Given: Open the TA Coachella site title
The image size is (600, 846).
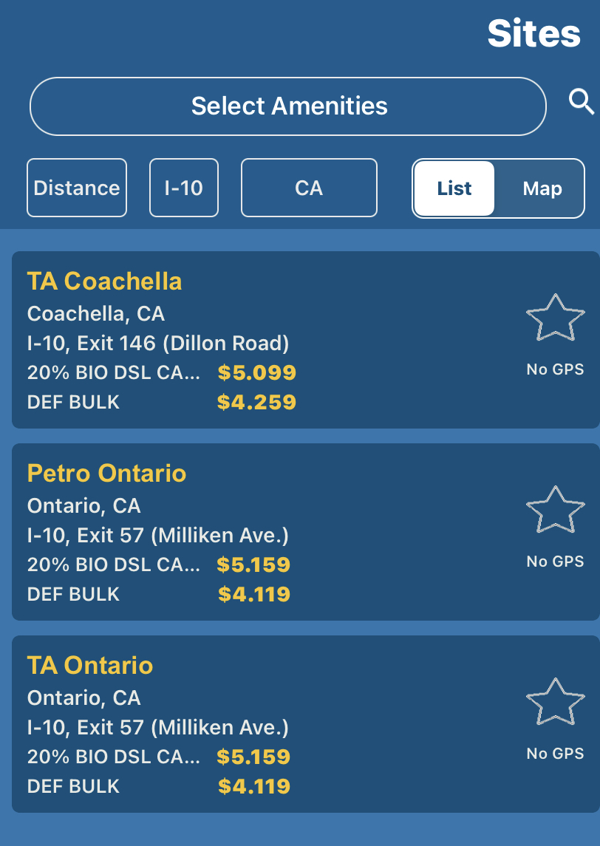Looking at the screenshot, I should click(x=105, y=281).
